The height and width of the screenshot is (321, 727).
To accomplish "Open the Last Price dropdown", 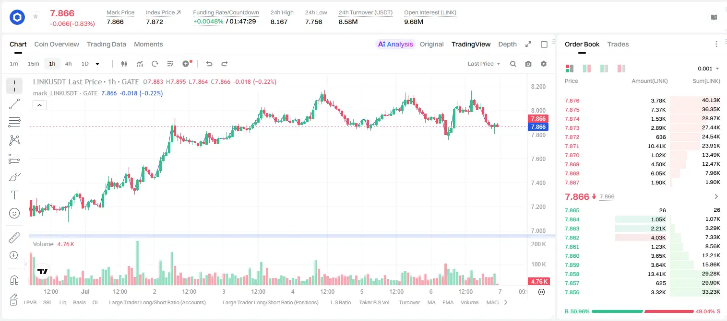I will point(484,64).
